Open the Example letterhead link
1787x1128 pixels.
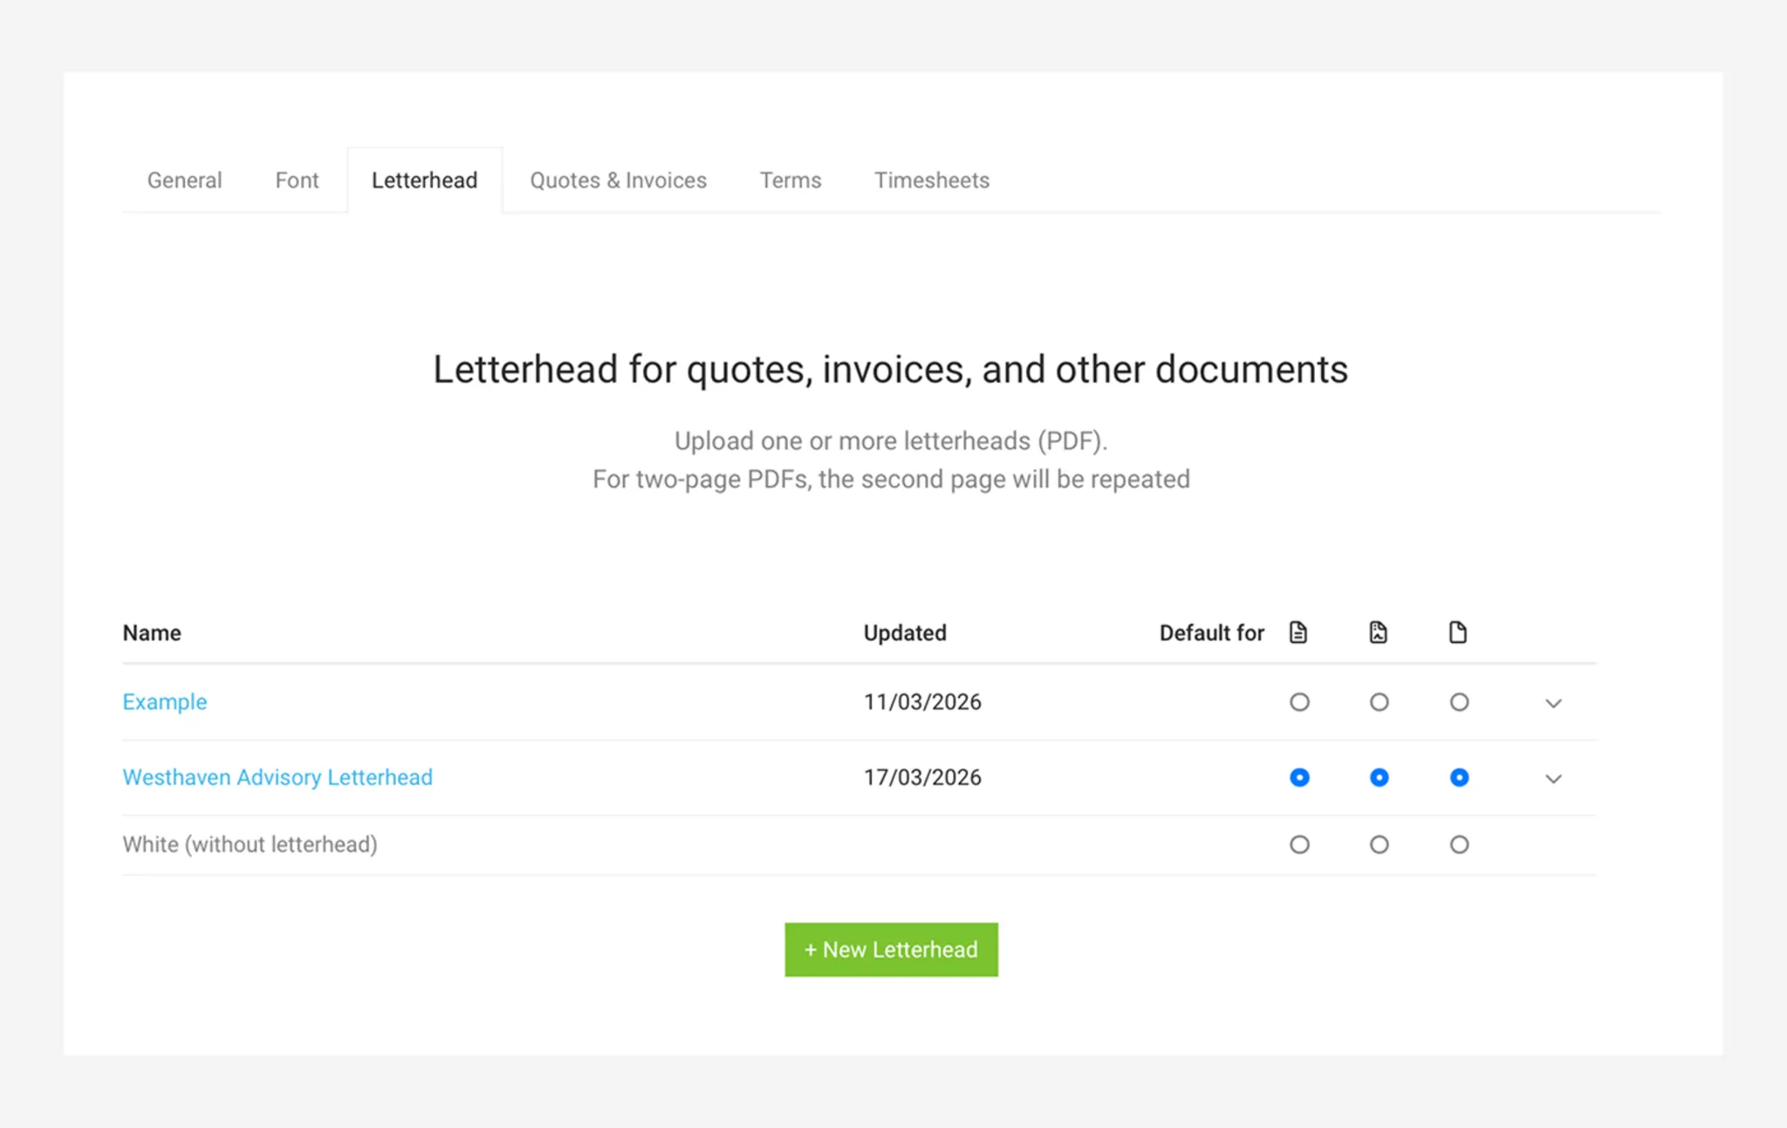165,702
